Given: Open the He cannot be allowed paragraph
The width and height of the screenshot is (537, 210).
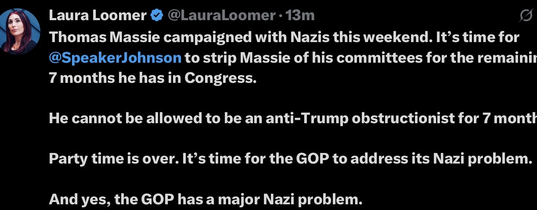Looking at the screenshot, I should tap(293, 118).
